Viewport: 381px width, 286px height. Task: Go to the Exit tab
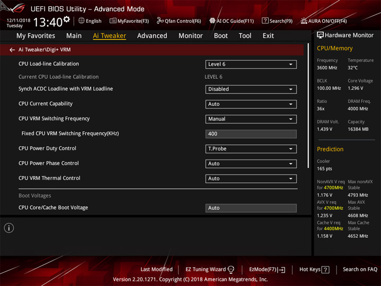(x=268, y=36)
